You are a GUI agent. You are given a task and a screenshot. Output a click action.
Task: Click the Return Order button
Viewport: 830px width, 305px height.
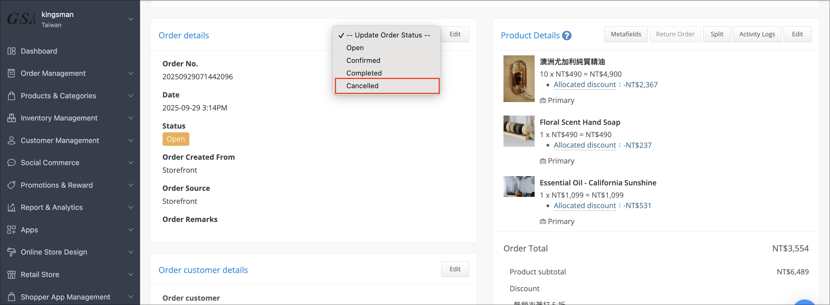pos(675,34)
